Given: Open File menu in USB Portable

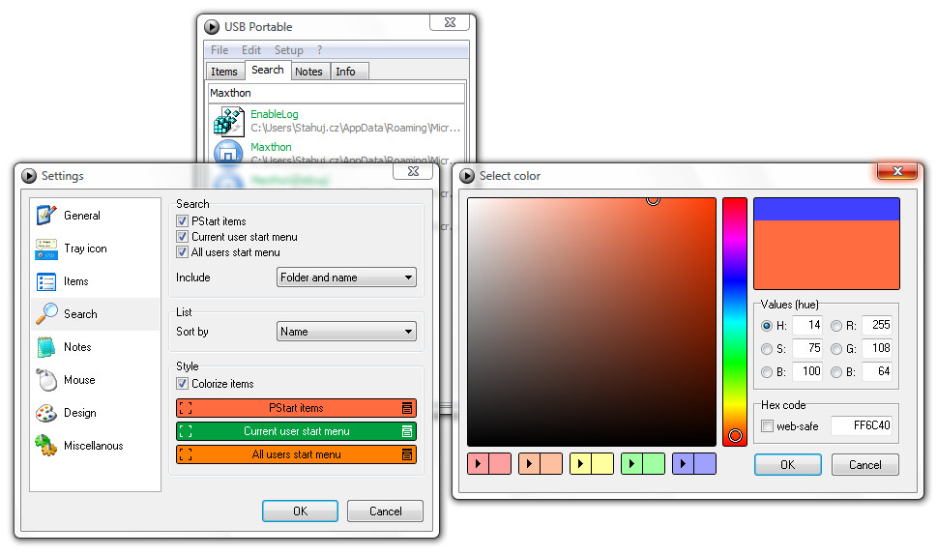Looking at the screenshot, I should tap(220, 50).
